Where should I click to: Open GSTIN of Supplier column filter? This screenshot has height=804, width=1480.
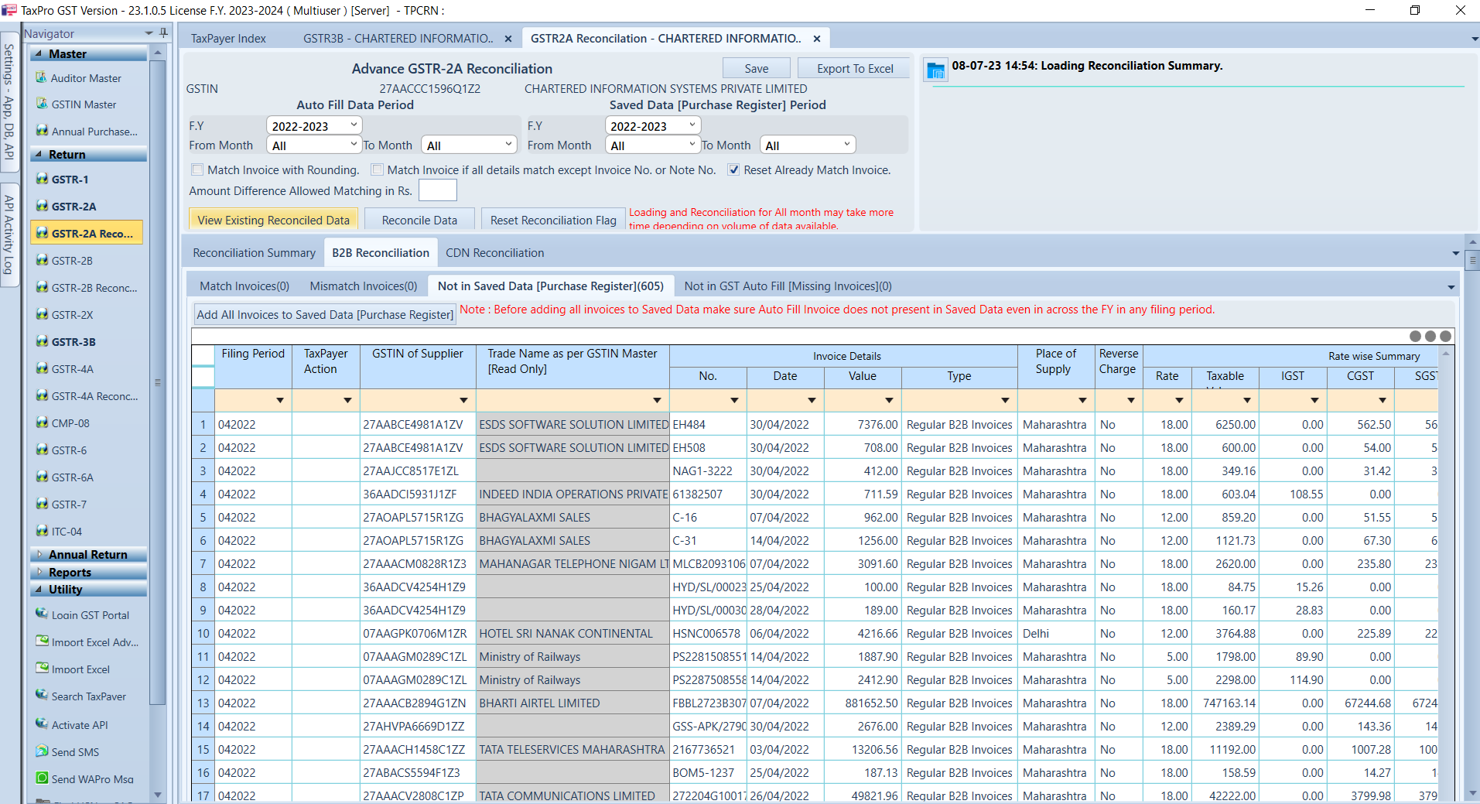tap(463, 401)
